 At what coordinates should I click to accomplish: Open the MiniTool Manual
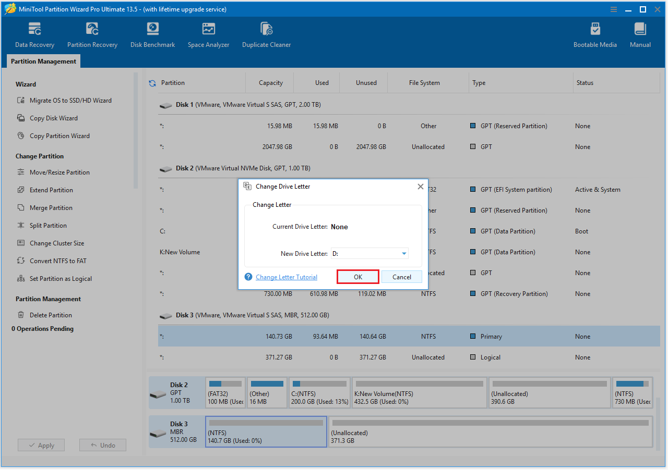tap(640, 34)
